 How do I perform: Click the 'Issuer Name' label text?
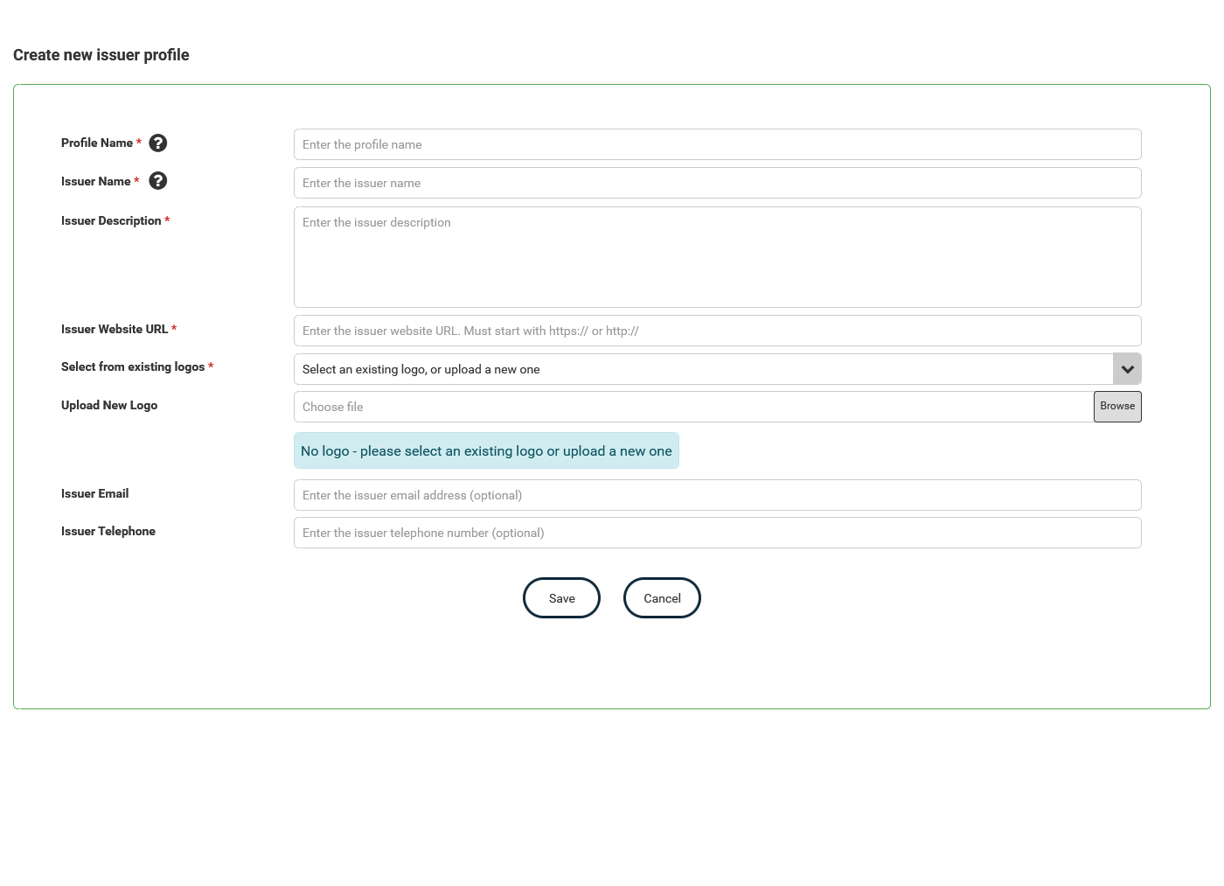96,181
